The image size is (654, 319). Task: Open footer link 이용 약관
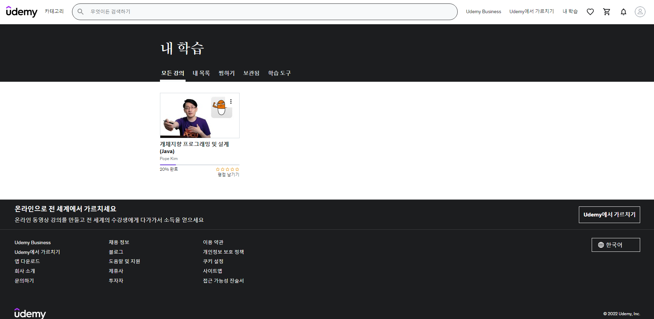pyautogui.click(x=213, y=242)
